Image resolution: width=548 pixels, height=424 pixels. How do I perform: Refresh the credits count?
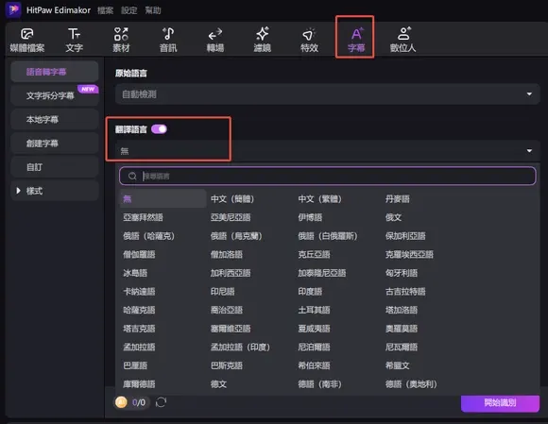(161, 402)
